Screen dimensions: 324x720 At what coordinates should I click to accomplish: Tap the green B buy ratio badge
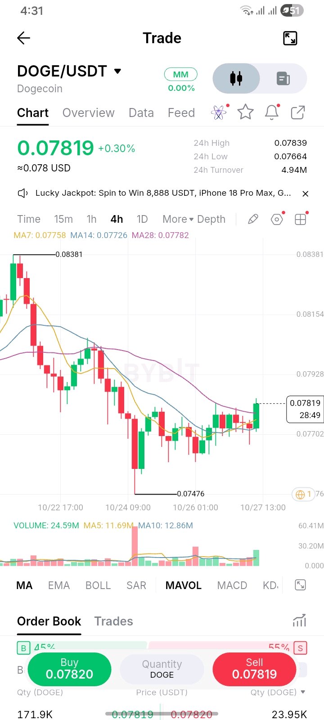point(23,648)
